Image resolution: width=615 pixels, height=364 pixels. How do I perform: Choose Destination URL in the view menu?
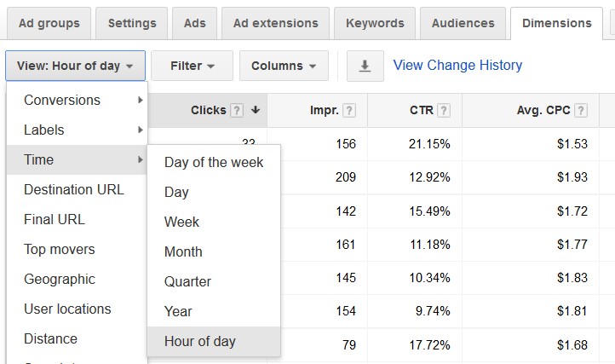[x=77, y=189]
